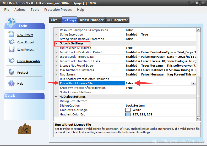Screen dimensions: 207x146
Task: Expand Inbuilt Lock - Evaluation Period
Action: (56, 52)
